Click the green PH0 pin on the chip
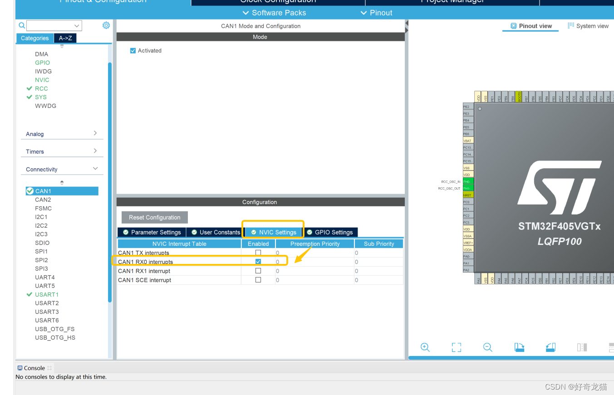The height and width of the screenshot is (395, 614). tap(468, 181)
